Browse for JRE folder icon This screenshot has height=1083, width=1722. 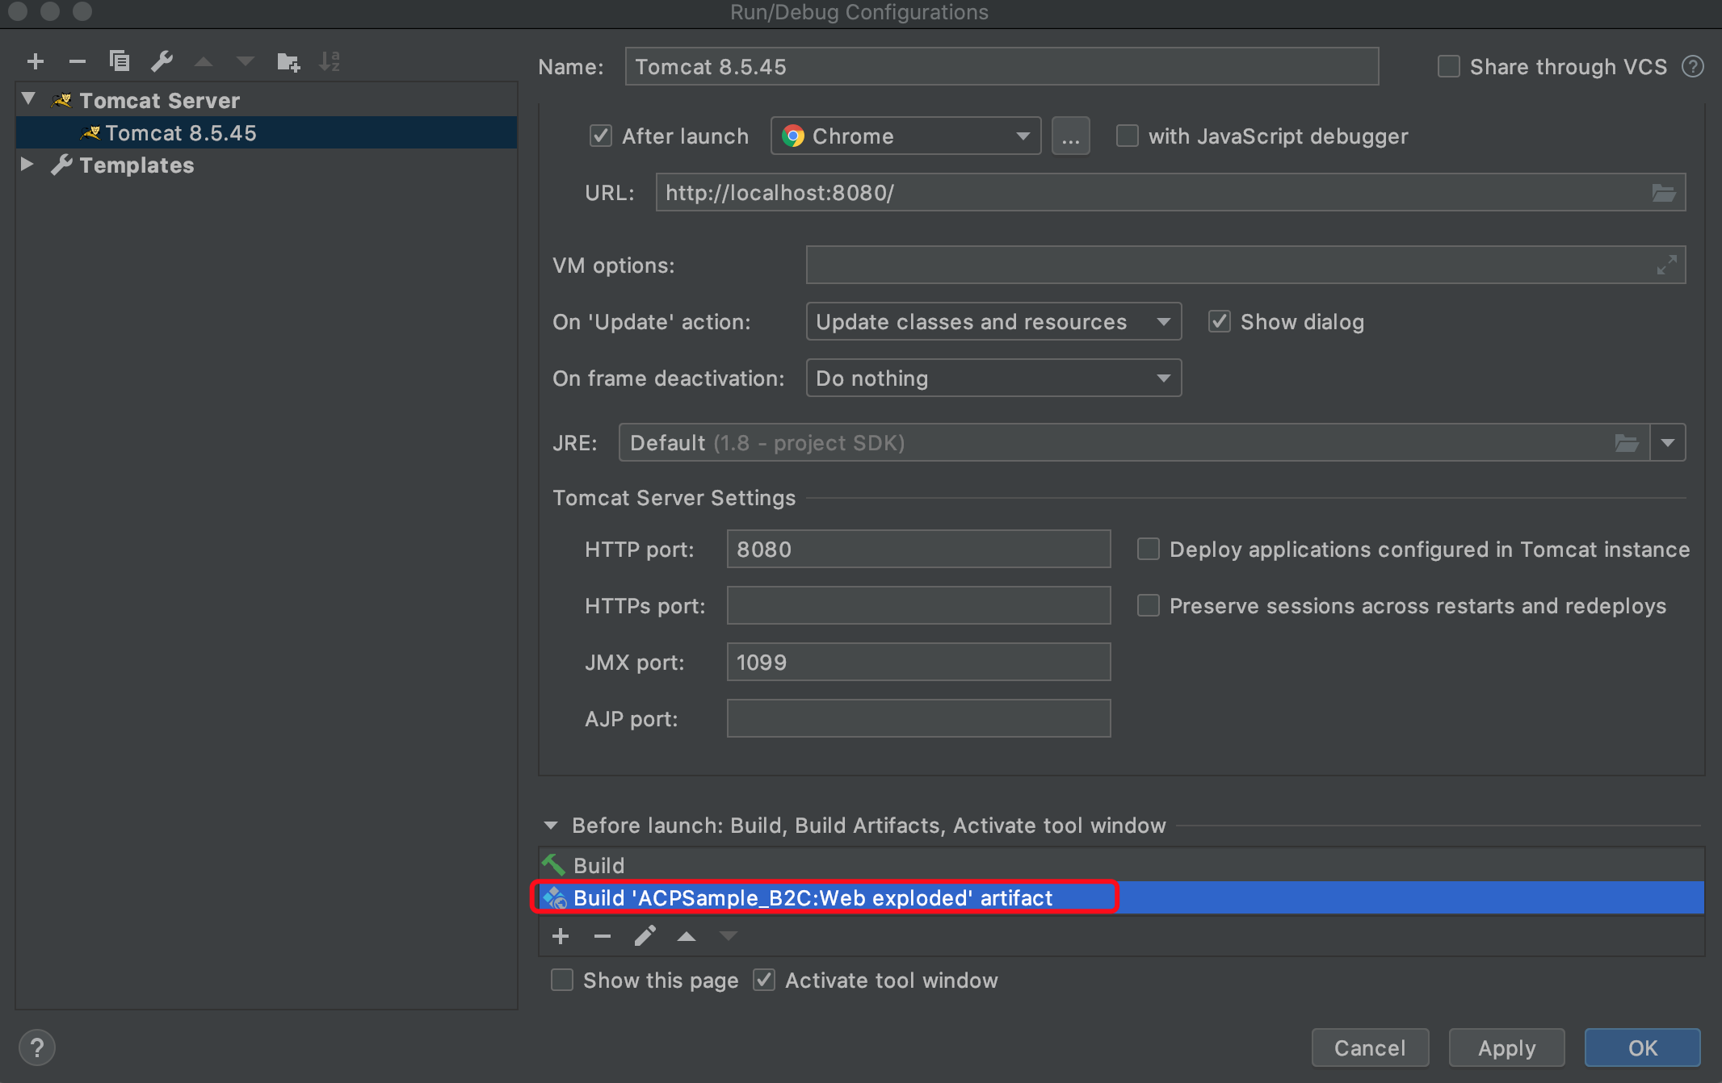click(x=1626, y=443)
